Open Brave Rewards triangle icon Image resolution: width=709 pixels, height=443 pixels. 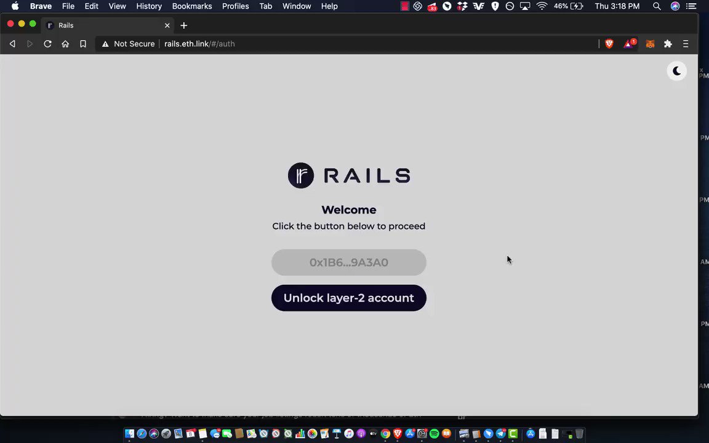click(x=630, y=44)
